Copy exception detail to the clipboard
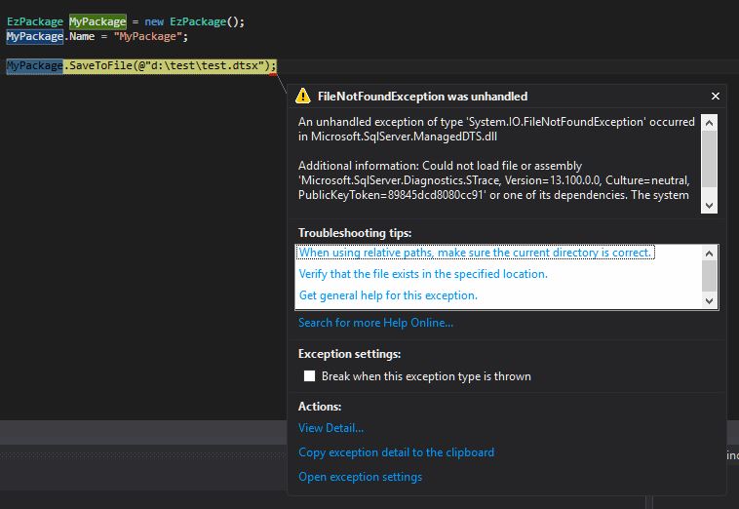Image resolution: width=739 pixels, height=509 pixels. pos(397,452)
